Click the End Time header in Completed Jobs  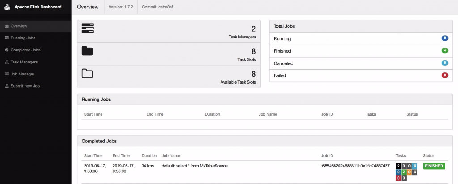pyautogui.click(x=121, y=156)
